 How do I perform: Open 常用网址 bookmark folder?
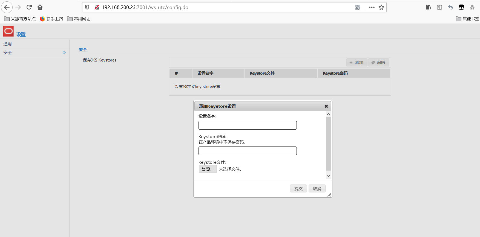pyautogui.click(x=79, y=19)
